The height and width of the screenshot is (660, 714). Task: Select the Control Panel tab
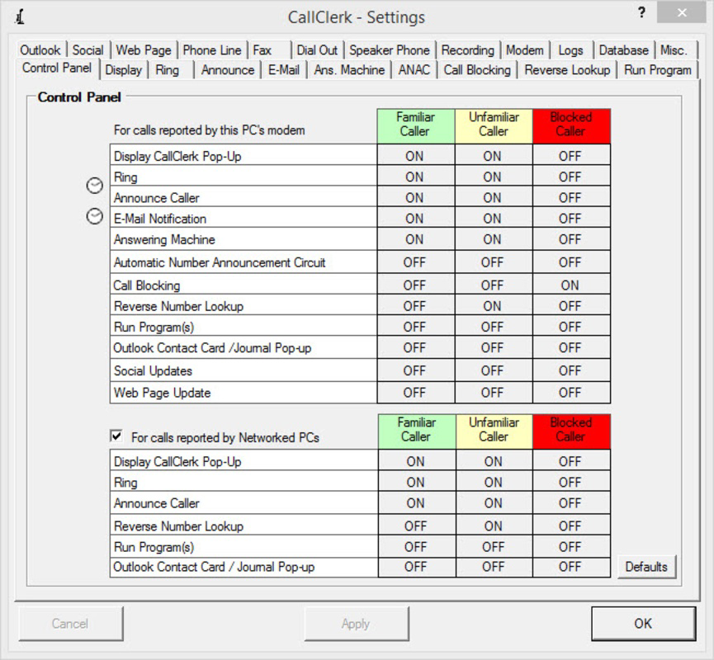57,68
